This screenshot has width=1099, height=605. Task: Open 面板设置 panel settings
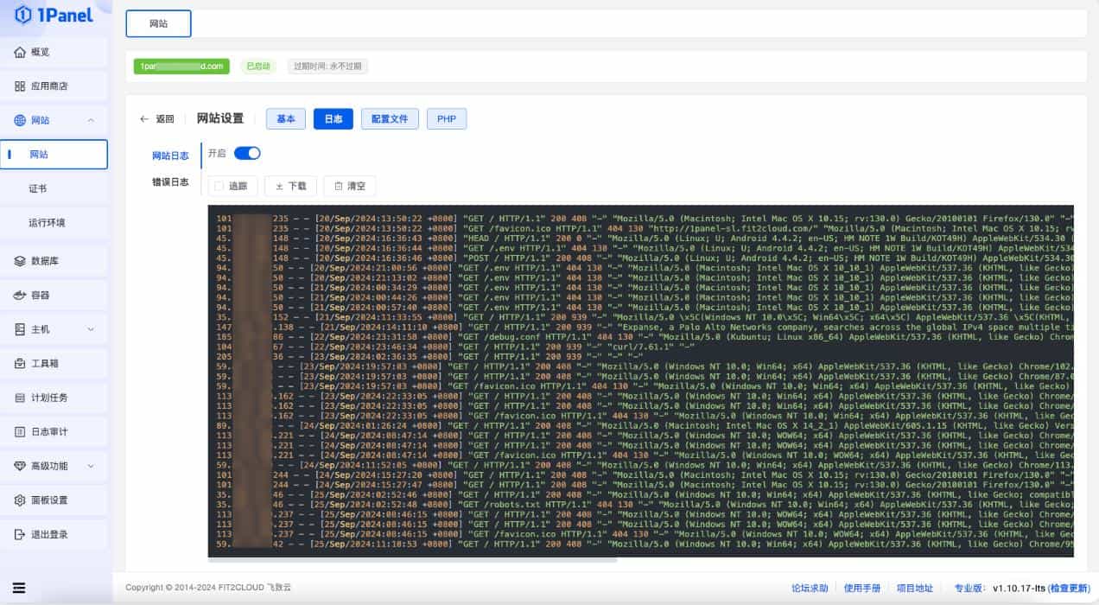coord(48,500)
